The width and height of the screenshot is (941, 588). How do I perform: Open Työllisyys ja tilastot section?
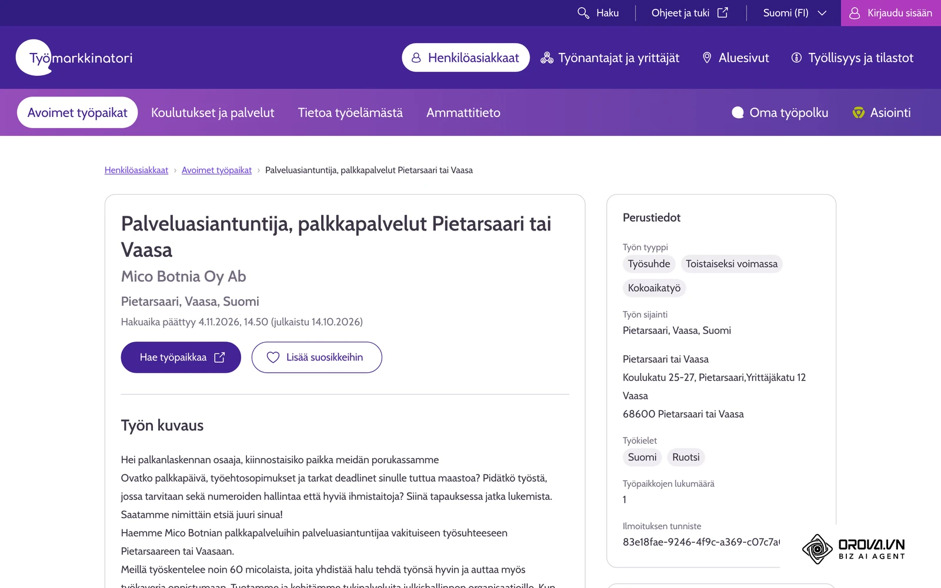[852, 58]
